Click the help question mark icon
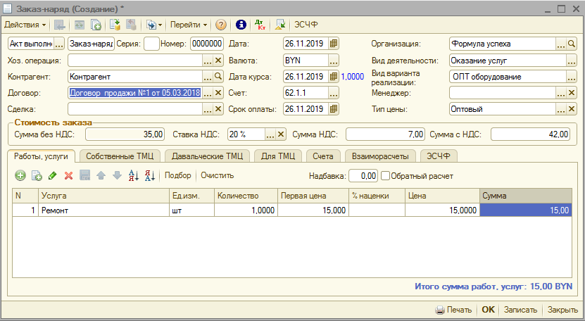Viewport: 585px width, 321px height. [221, 25]
